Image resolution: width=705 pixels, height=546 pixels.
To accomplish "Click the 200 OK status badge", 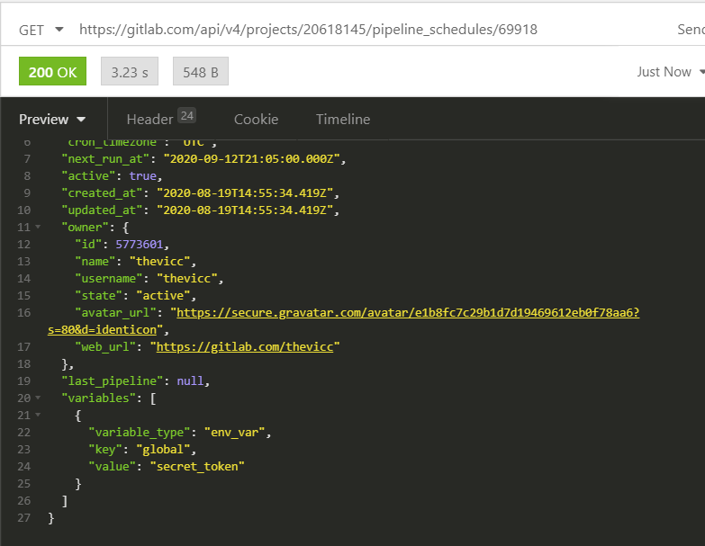I will click(52, 72).
